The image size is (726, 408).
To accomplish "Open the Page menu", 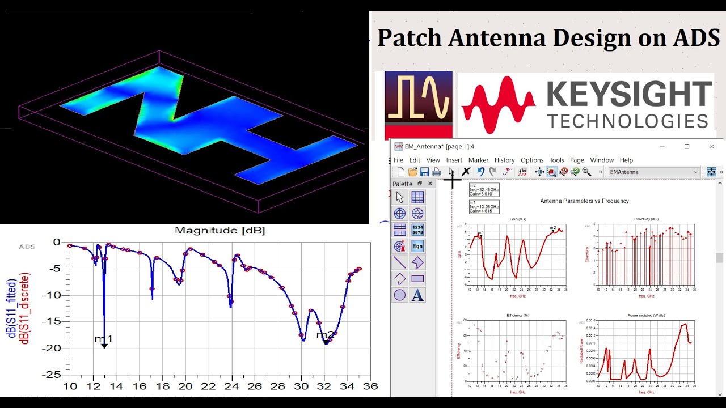I will (x=577, y=160).
